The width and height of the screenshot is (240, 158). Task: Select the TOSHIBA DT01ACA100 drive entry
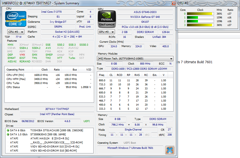click(57, 130)
